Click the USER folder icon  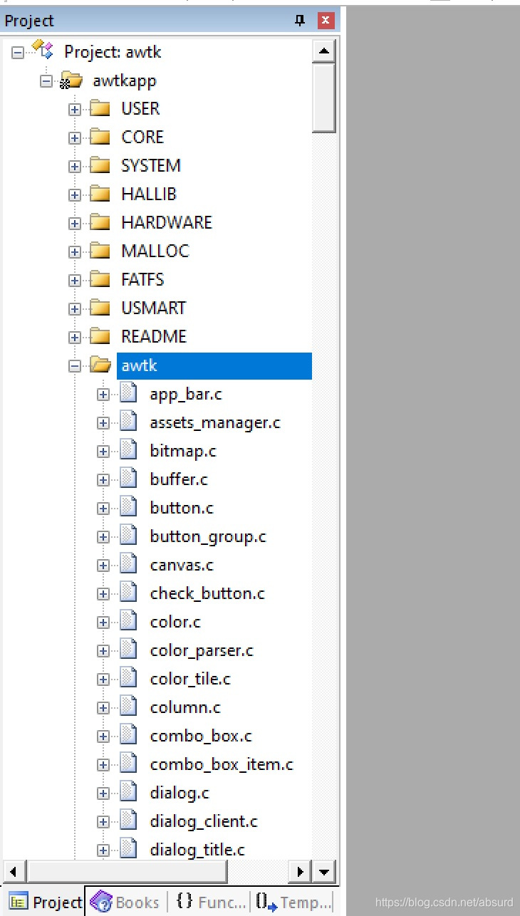(100, 108)
